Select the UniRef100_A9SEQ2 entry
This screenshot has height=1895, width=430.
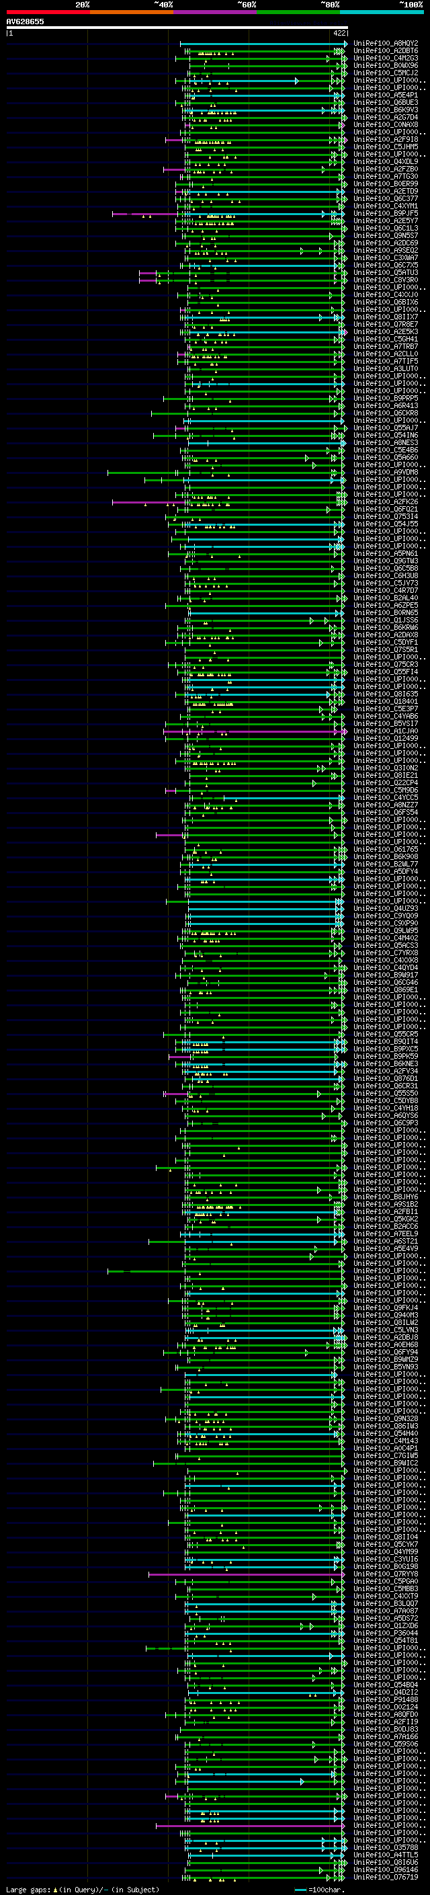[x=386, y=250]
